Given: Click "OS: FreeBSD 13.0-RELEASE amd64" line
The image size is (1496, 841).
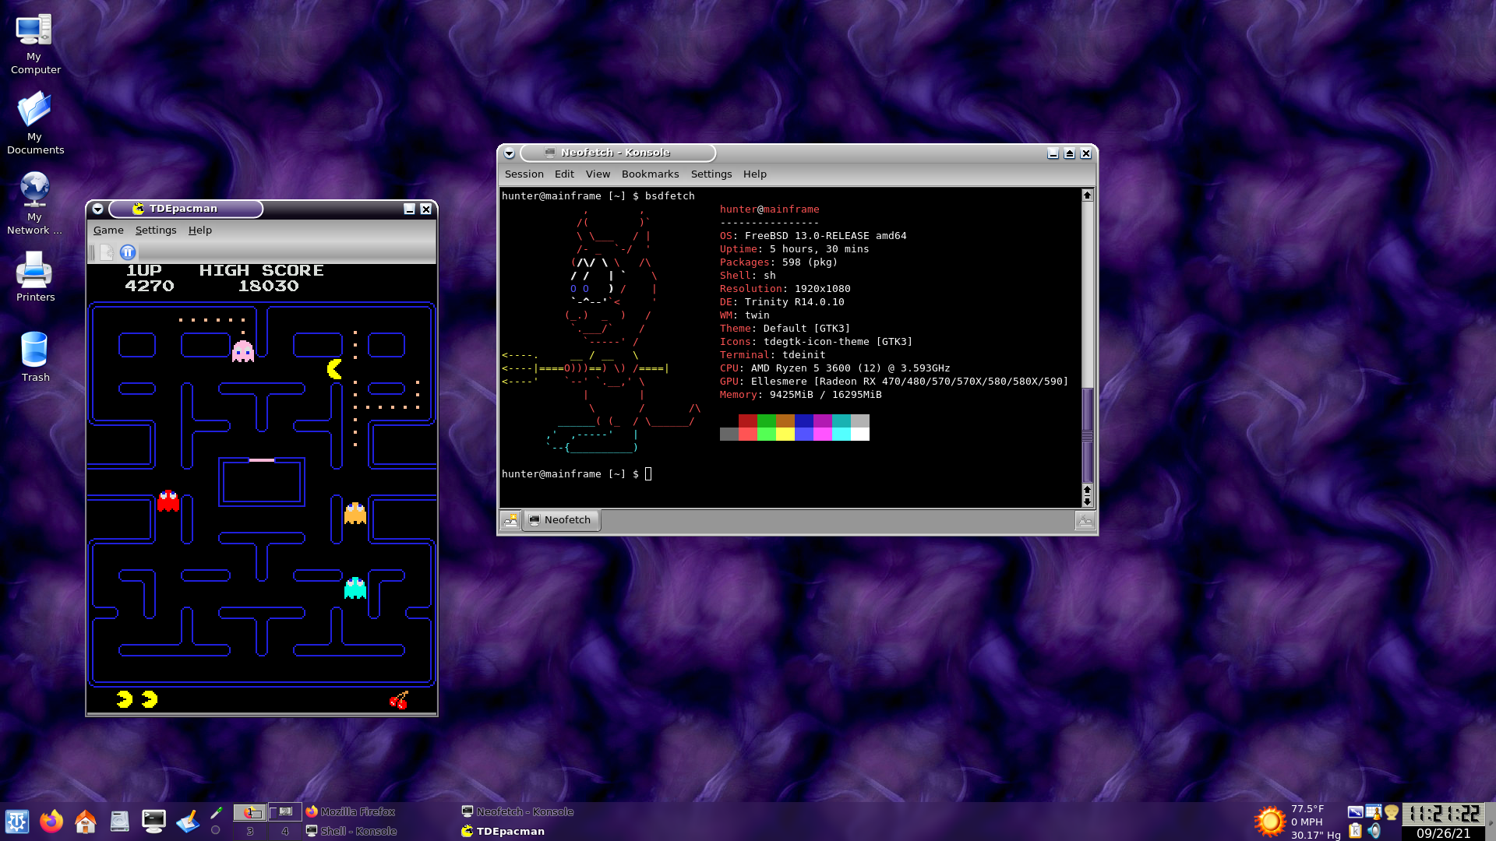Looking at the screenshot, I should point(813,235).
